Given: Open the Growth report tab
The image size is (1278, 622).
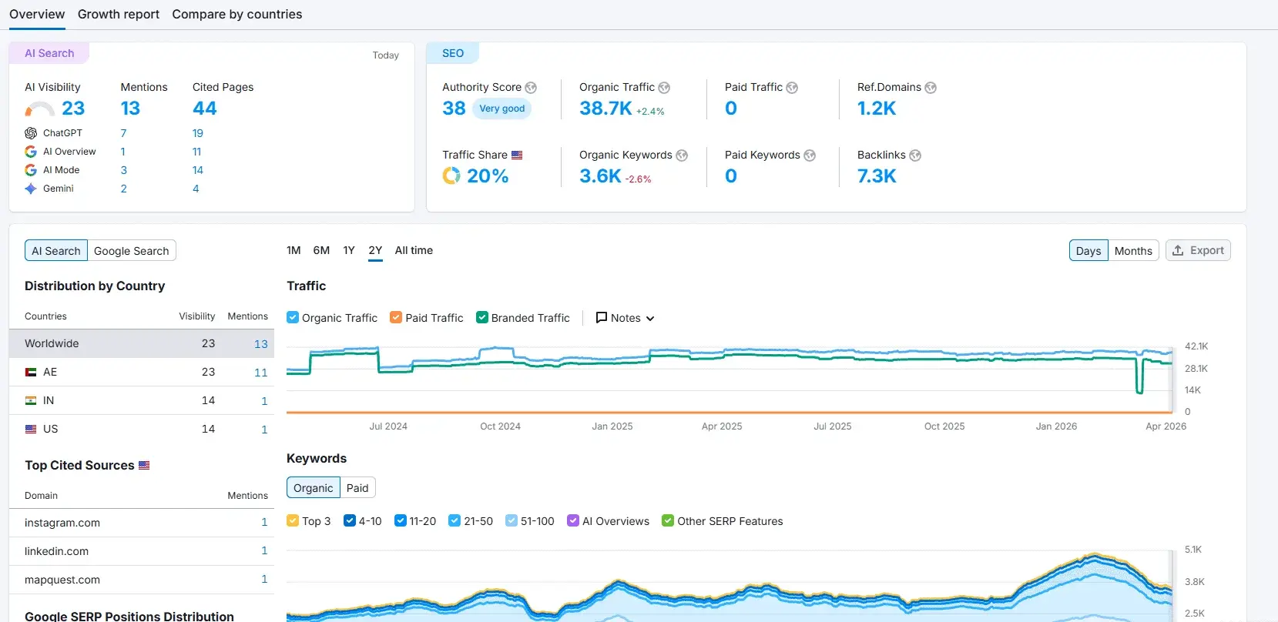Looking at the screenshot, I should point(119,14).
